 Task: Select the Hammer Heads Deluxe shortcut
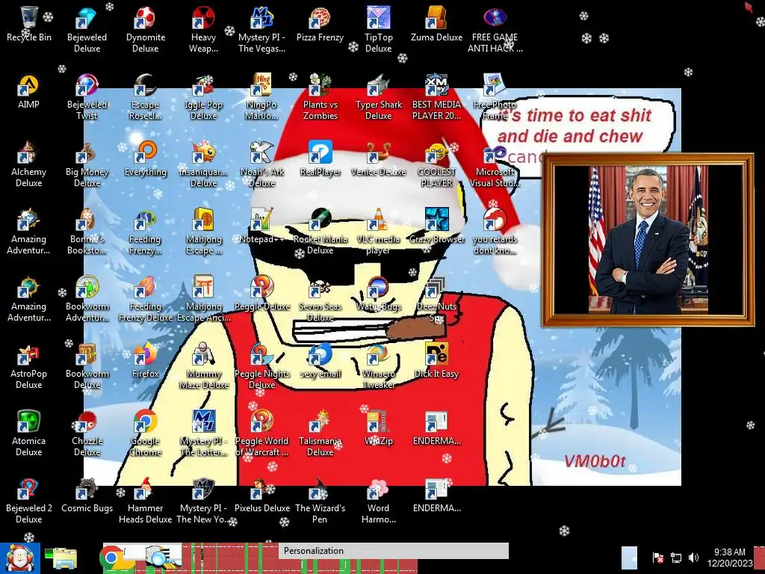146,502
